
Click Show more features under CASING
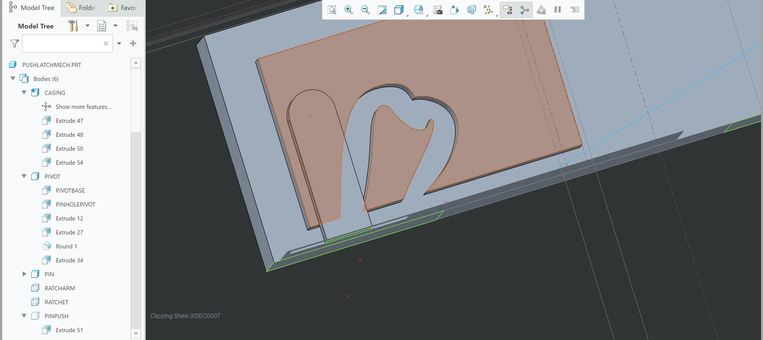click(x=83, y=107)
